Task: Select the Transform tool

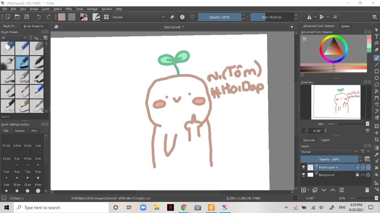Action: pyautogui.click(x=376, y=126)
